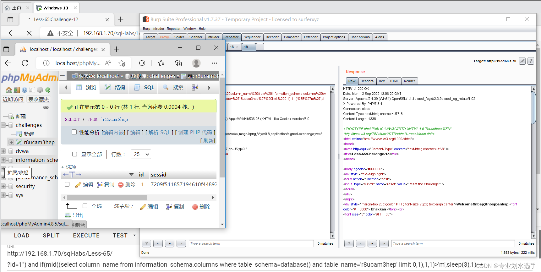This screenshot has height=272, width=541.
Task: Open the 行数 row count dropdown showing 25
Action: 141,154
